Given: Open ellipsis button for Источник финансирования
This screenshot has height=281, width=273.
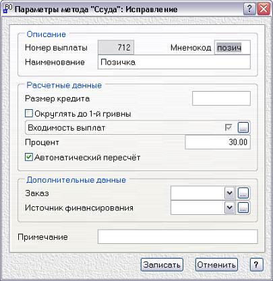Looking at the screenshot, I should click(x=243, y=208).
